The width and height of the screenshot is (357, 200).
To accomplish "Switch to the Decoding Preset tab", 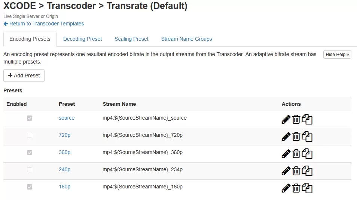I will pyautogui.click(x=82, y=39).
